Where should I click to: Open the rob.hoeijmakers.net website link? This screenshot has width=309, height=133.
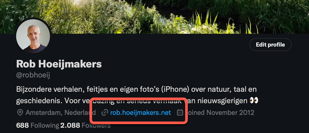[x=140, y=113]
